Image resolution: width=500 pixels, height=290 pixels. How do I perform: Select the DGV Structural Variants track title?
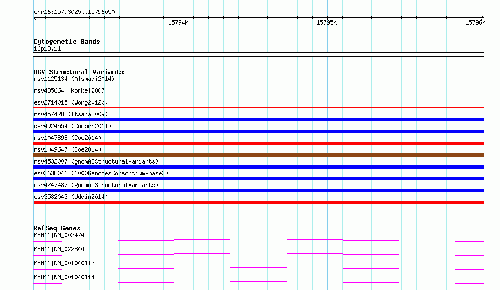(x=79, y=72)
